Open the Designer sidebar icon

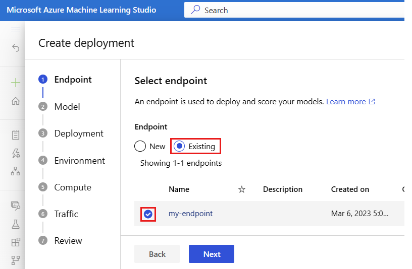(16, 171)
